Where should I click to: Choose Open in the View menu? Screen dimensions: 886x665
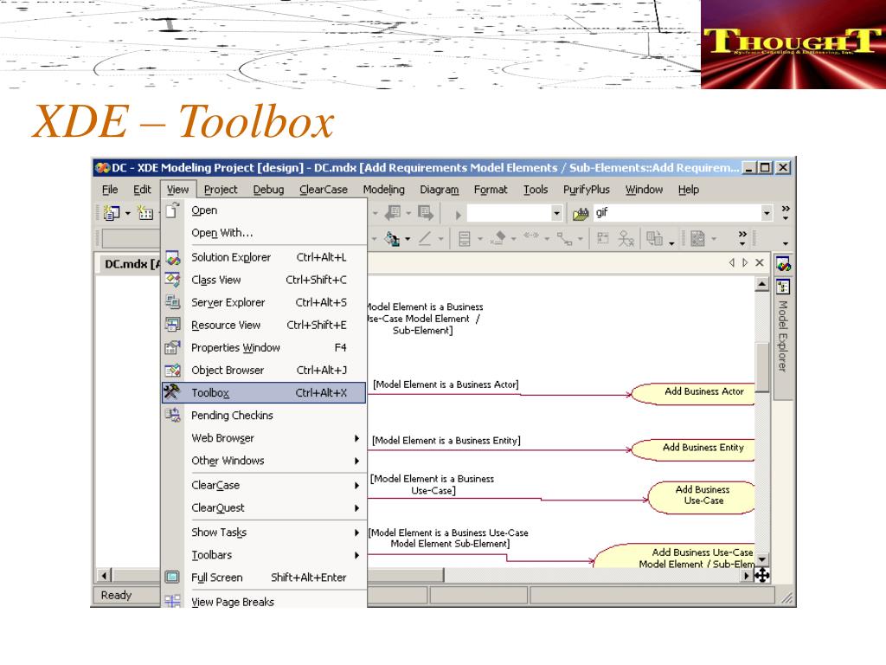[x=264, y=210]
